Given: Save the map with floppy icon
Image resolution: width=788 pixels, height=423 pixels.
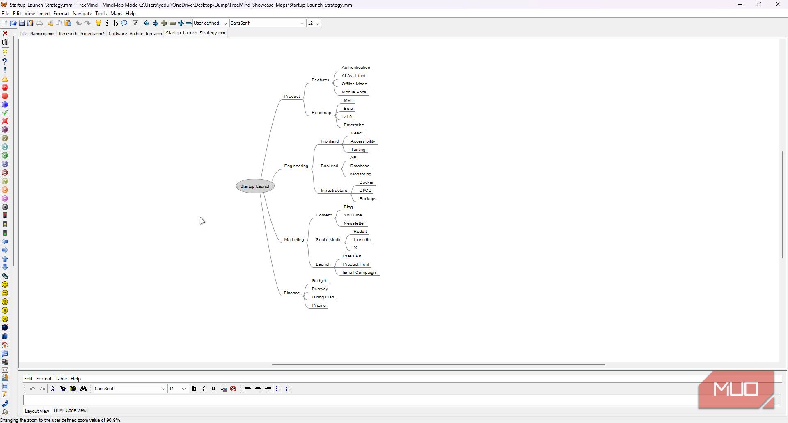Looking at the screenshot, I should [x=22, y=23].
